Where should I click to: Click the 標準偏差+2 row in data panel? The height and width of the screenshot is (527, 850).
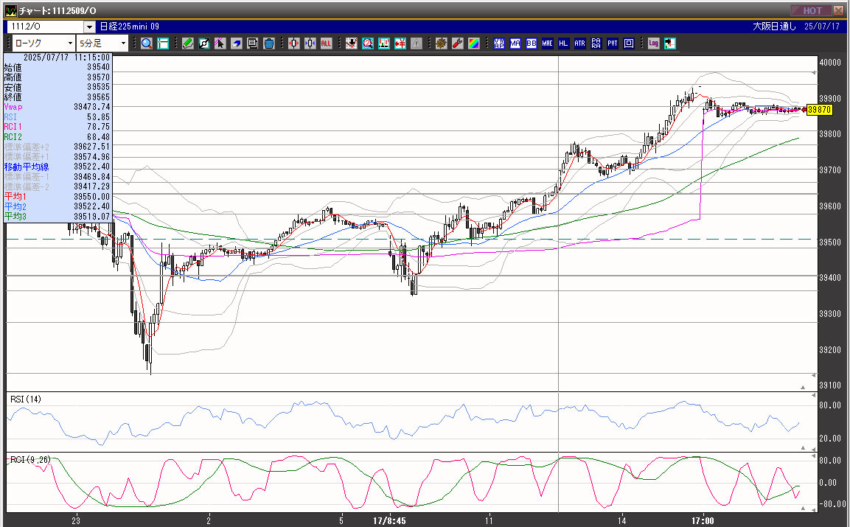pos(57,147)
